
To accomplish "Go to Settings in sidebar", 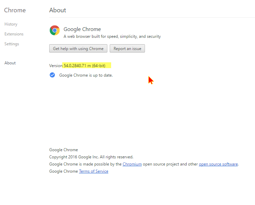I will pyautogui.click(x=12, y=44).
